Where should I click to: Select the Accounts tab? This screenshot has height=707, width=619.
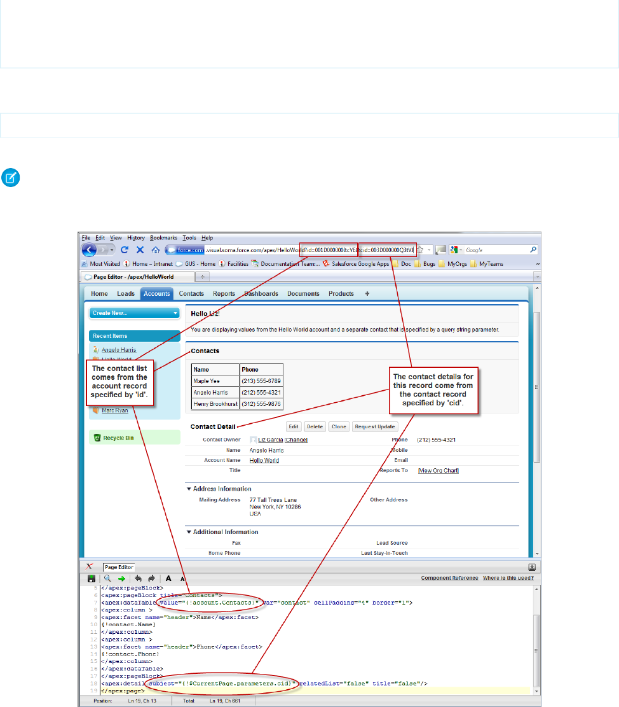tap(157, 293)
